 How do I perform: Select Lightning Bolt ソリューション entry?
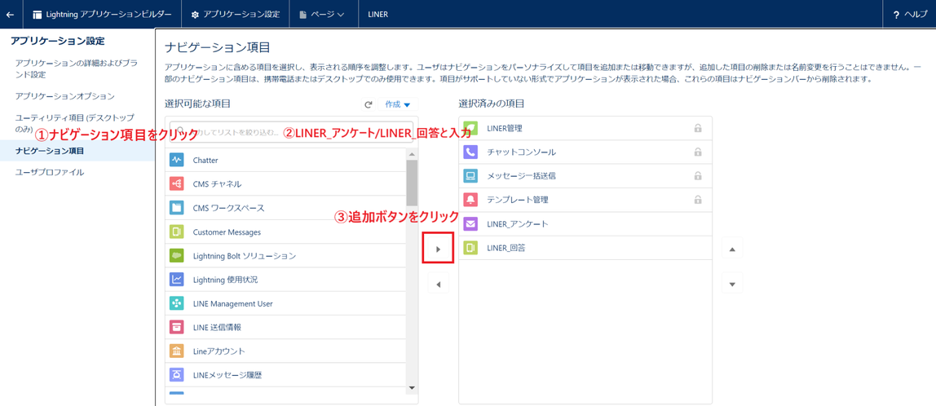point(245,255)
